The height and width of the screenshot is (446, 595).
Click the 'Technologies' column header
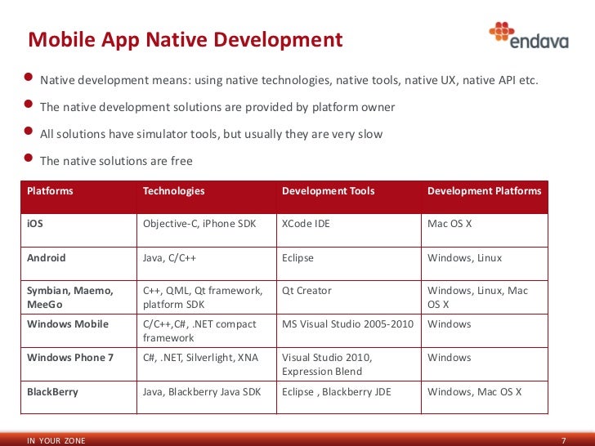(207, 197)
